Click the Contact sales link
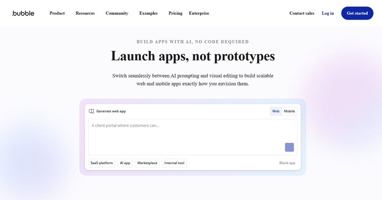382x200 pixels. pyautogui.click(x=302, y=13)
